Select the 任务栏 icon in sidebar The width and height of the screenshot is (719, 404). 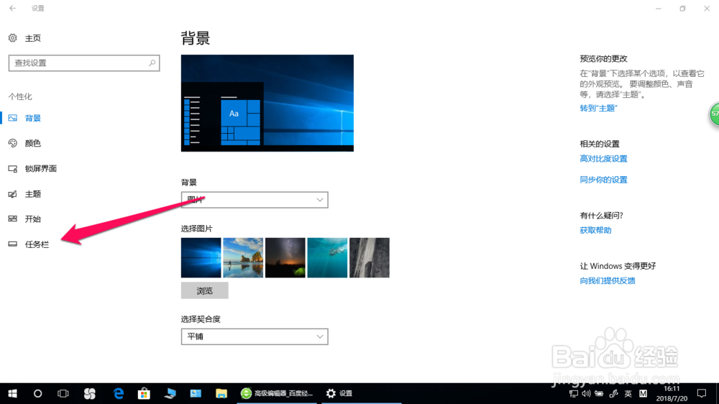click(13, 244)
